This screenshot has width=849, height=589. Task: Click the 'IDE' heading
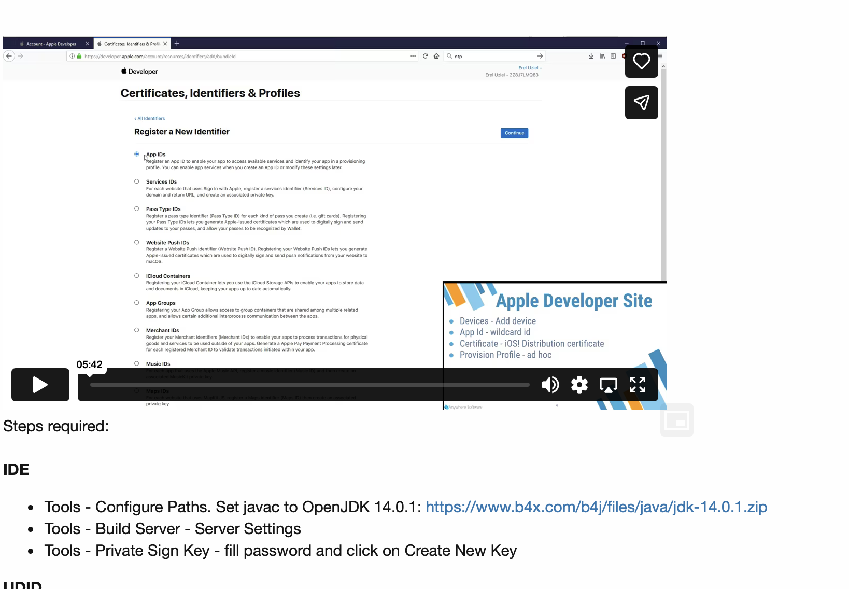16,469
